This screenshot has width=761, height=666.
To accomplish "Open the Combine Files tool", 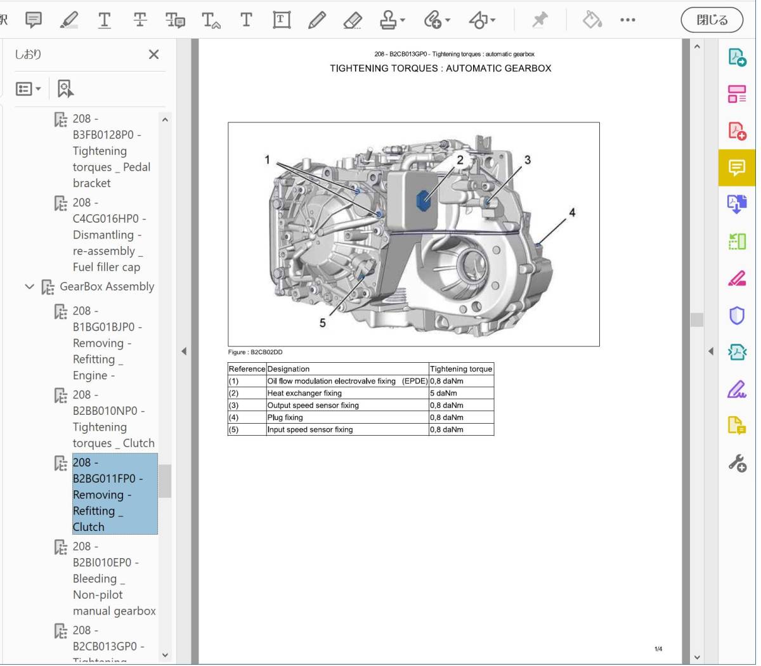I will click(737, 204).
